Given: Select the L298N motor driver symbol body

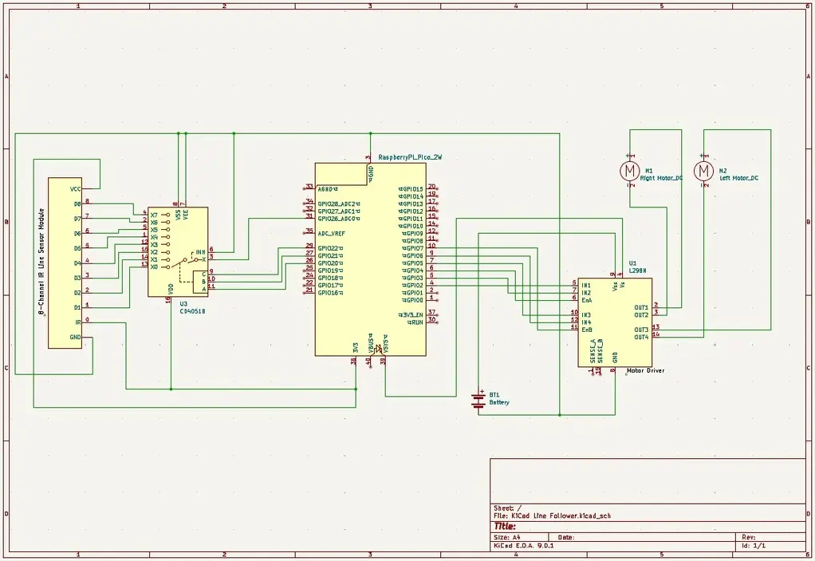Looking at the screenshot, I should tap(615, 322).
